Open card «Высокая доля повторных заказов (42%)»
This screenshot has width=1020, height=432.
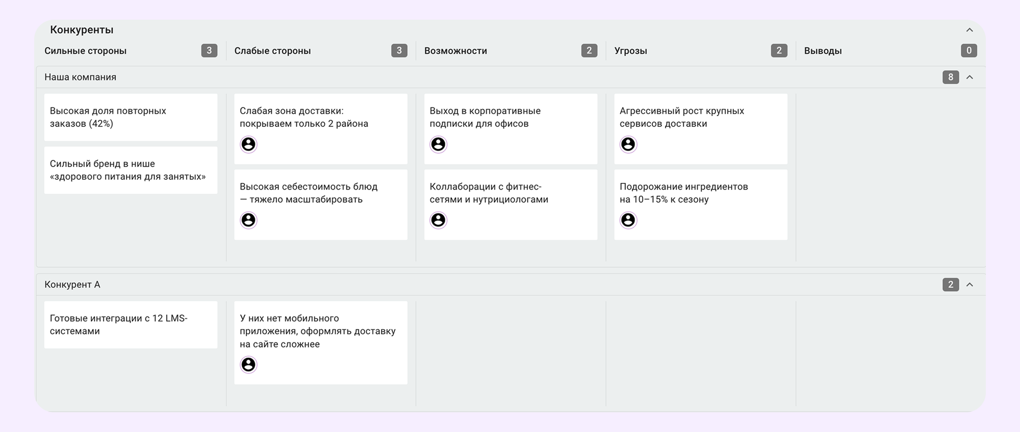131,117
